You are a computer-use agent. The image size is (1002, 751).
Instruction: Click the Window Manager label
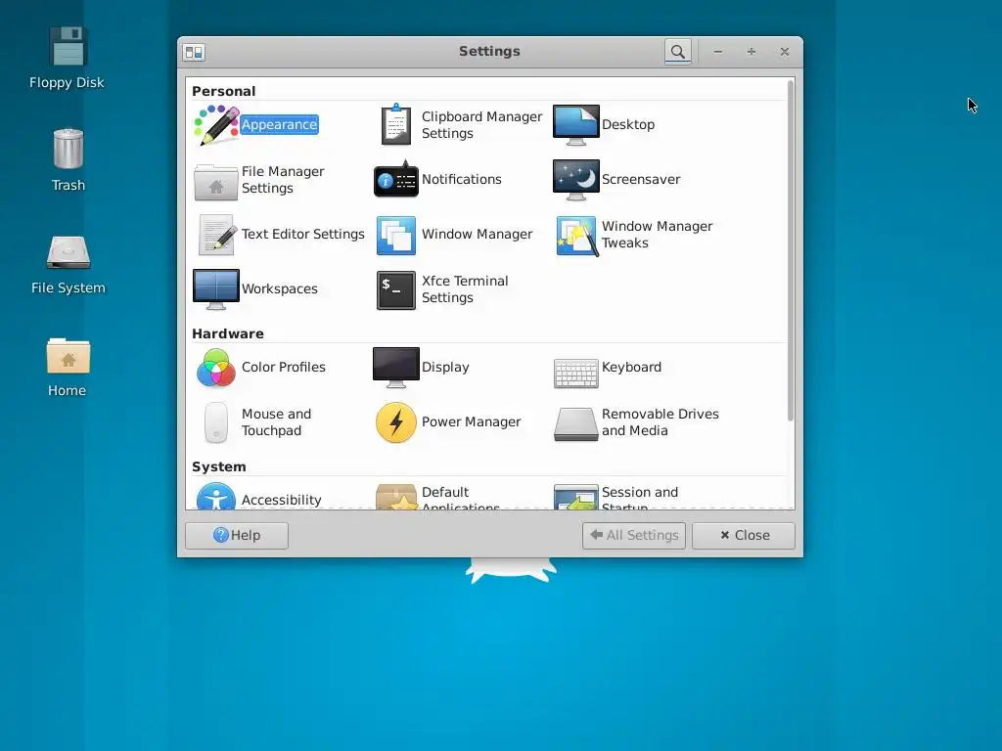point(477,235)
